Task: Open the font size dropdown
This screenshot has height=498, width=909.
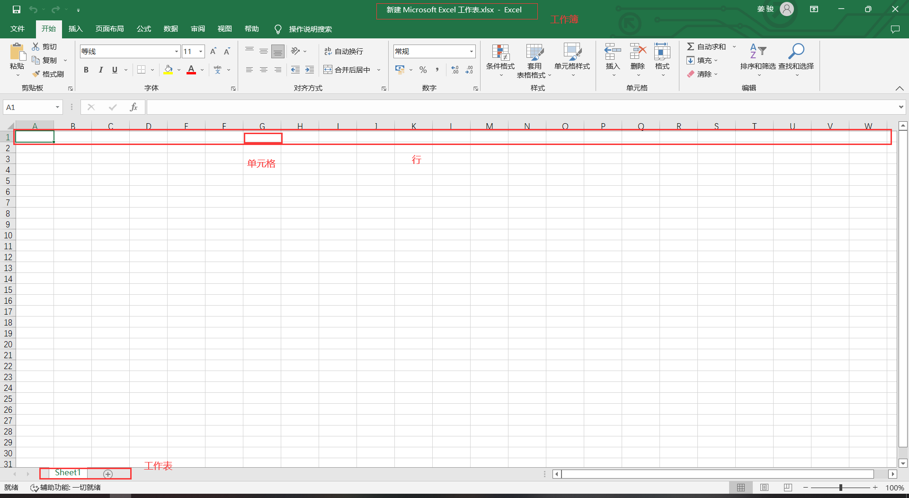Action: click(x=200, y=51)
